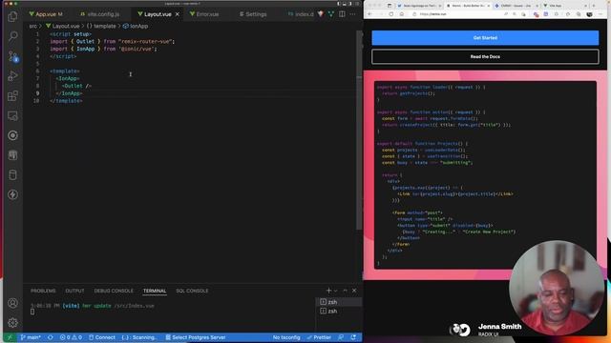The height and width of the screenshot is (343, 611).
Task: Open the DEBUG CONSOLE panel tab
Action: tap(114, 291)
